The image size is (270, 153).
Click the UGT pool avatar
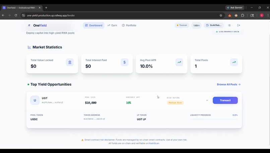(x=35, y=100)
